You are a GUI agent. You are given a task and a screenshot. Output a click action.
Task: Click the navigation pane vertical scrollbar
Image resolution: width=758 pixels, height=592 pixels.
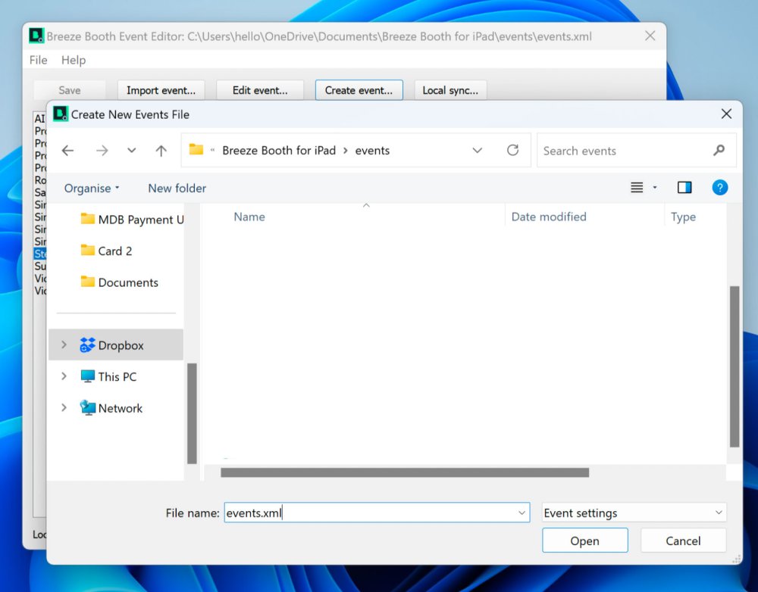(192, 413)
